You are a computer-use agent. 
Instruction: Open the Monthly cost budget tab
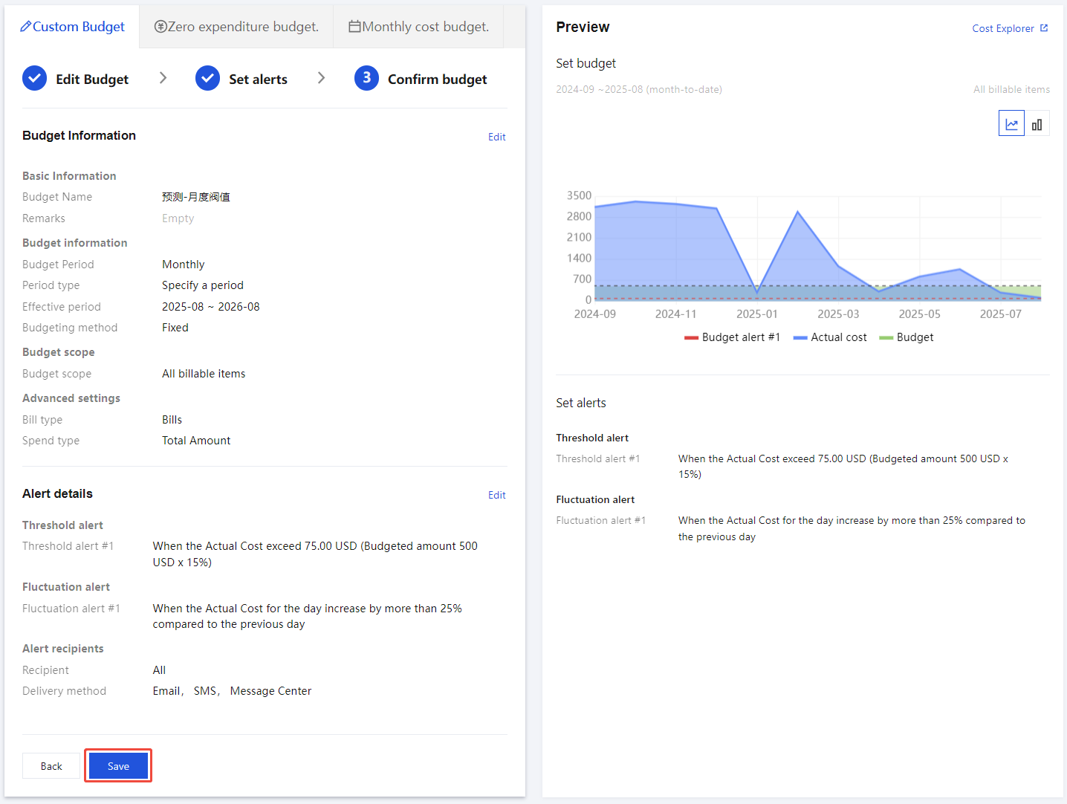419,27
